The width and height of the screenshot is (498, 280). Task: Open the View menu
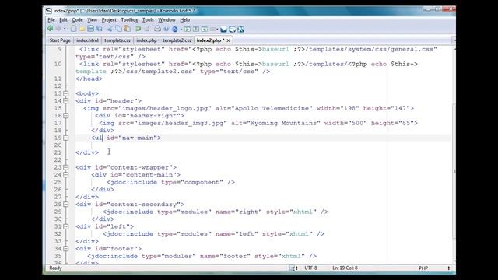pyautogui.click(x=92, y=19)
